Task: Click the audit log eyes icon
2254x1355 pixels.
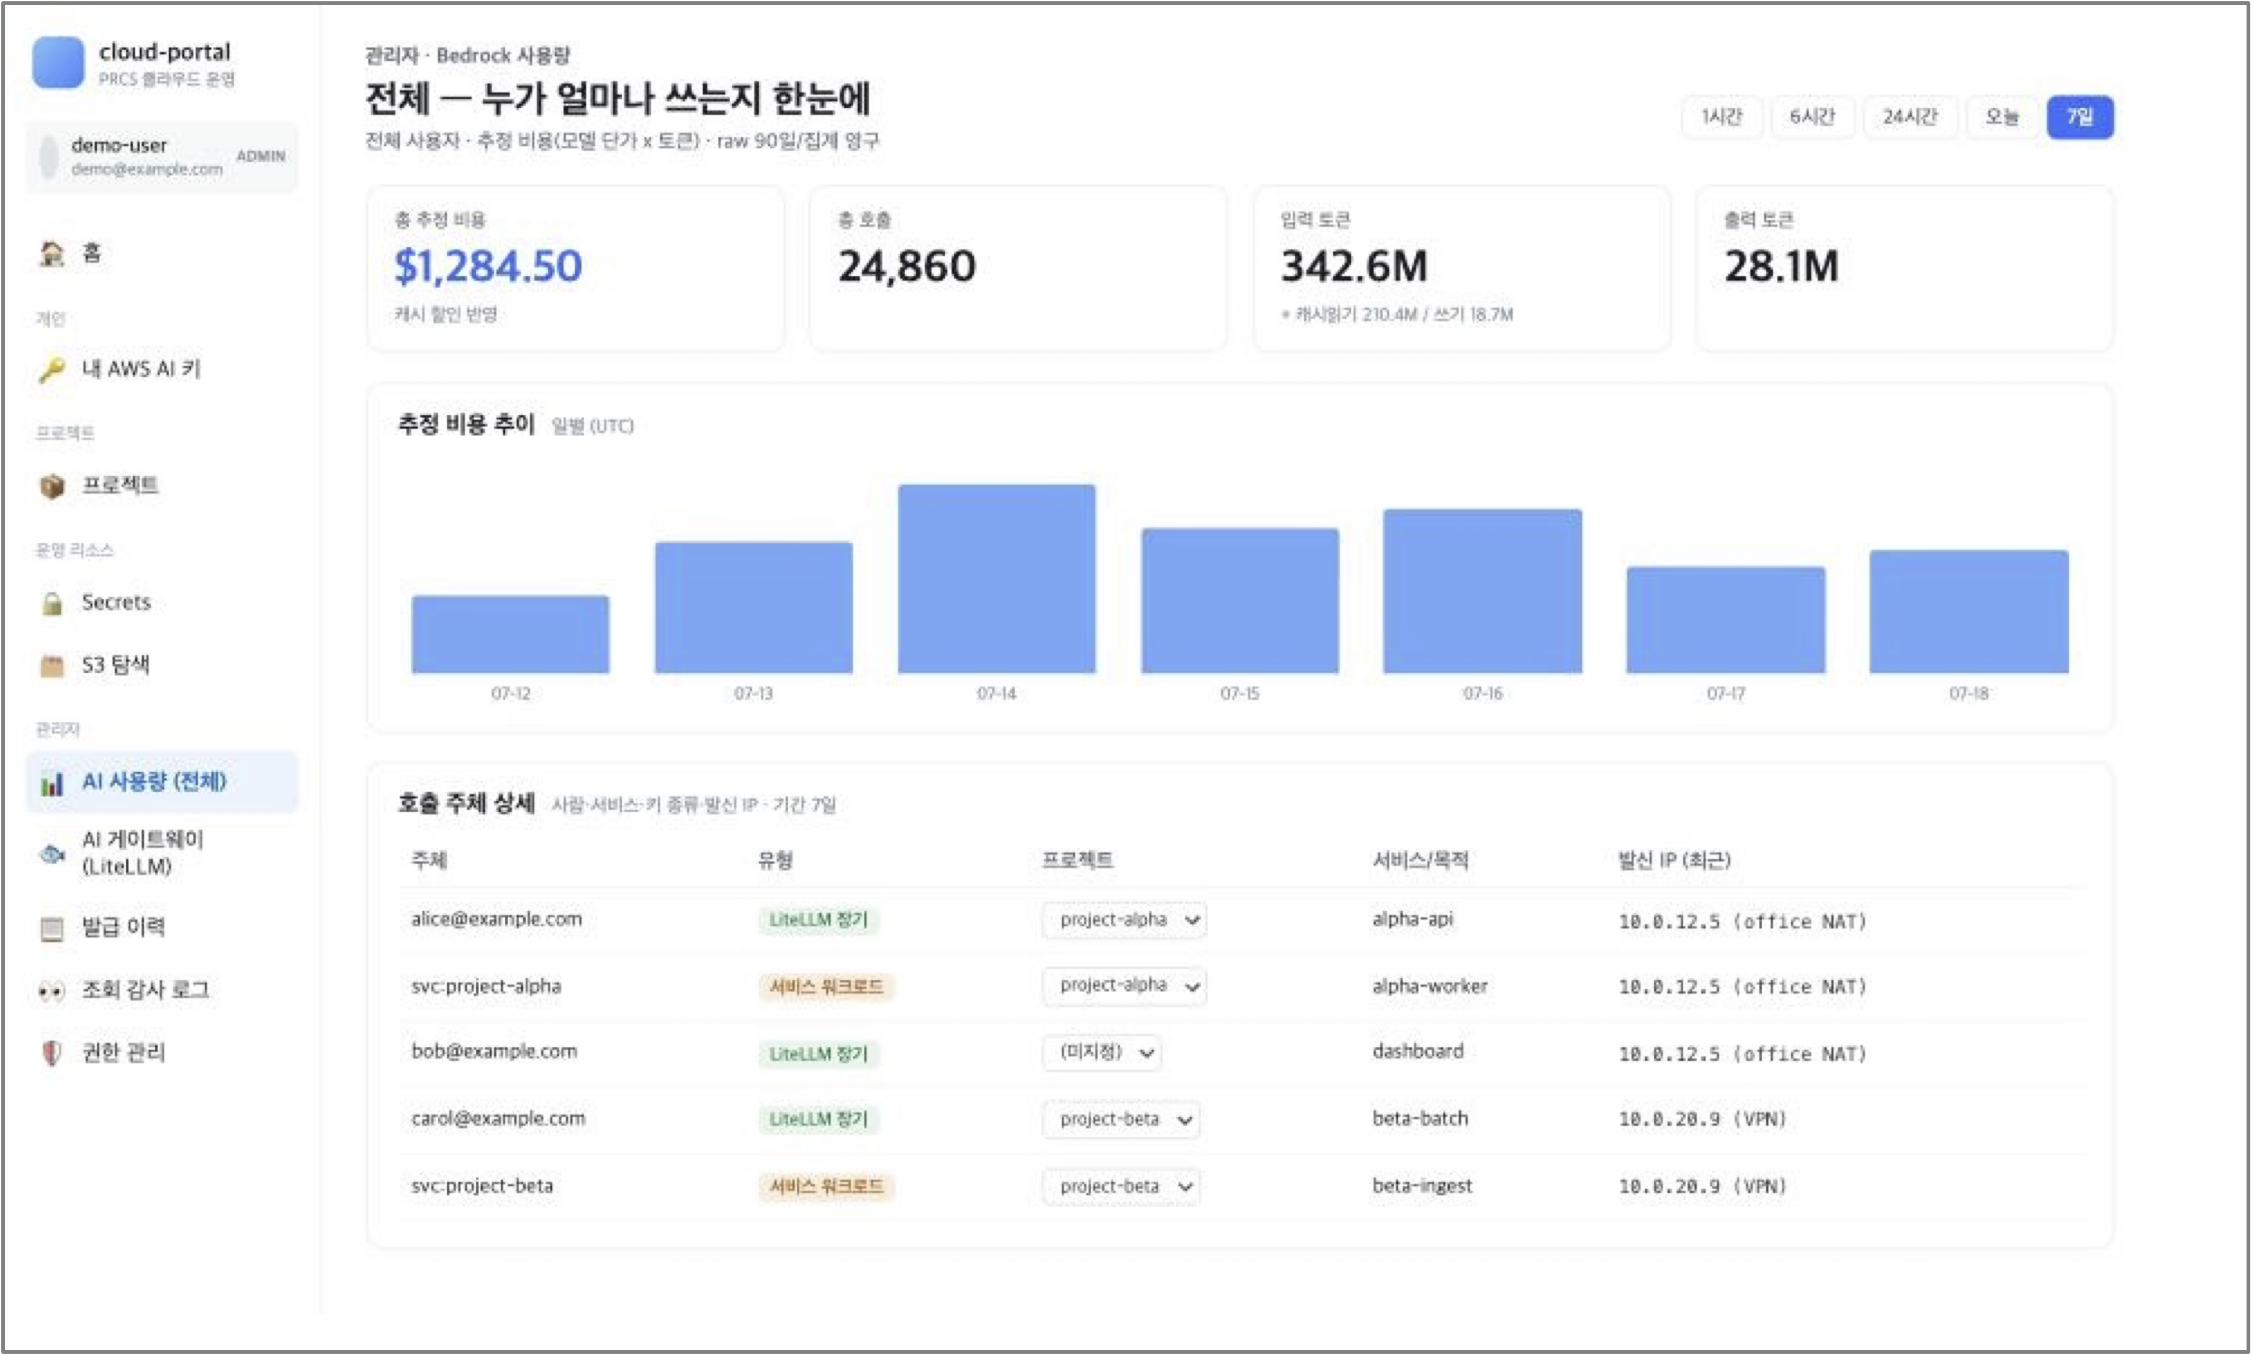Action: click(x=52, y=991)
